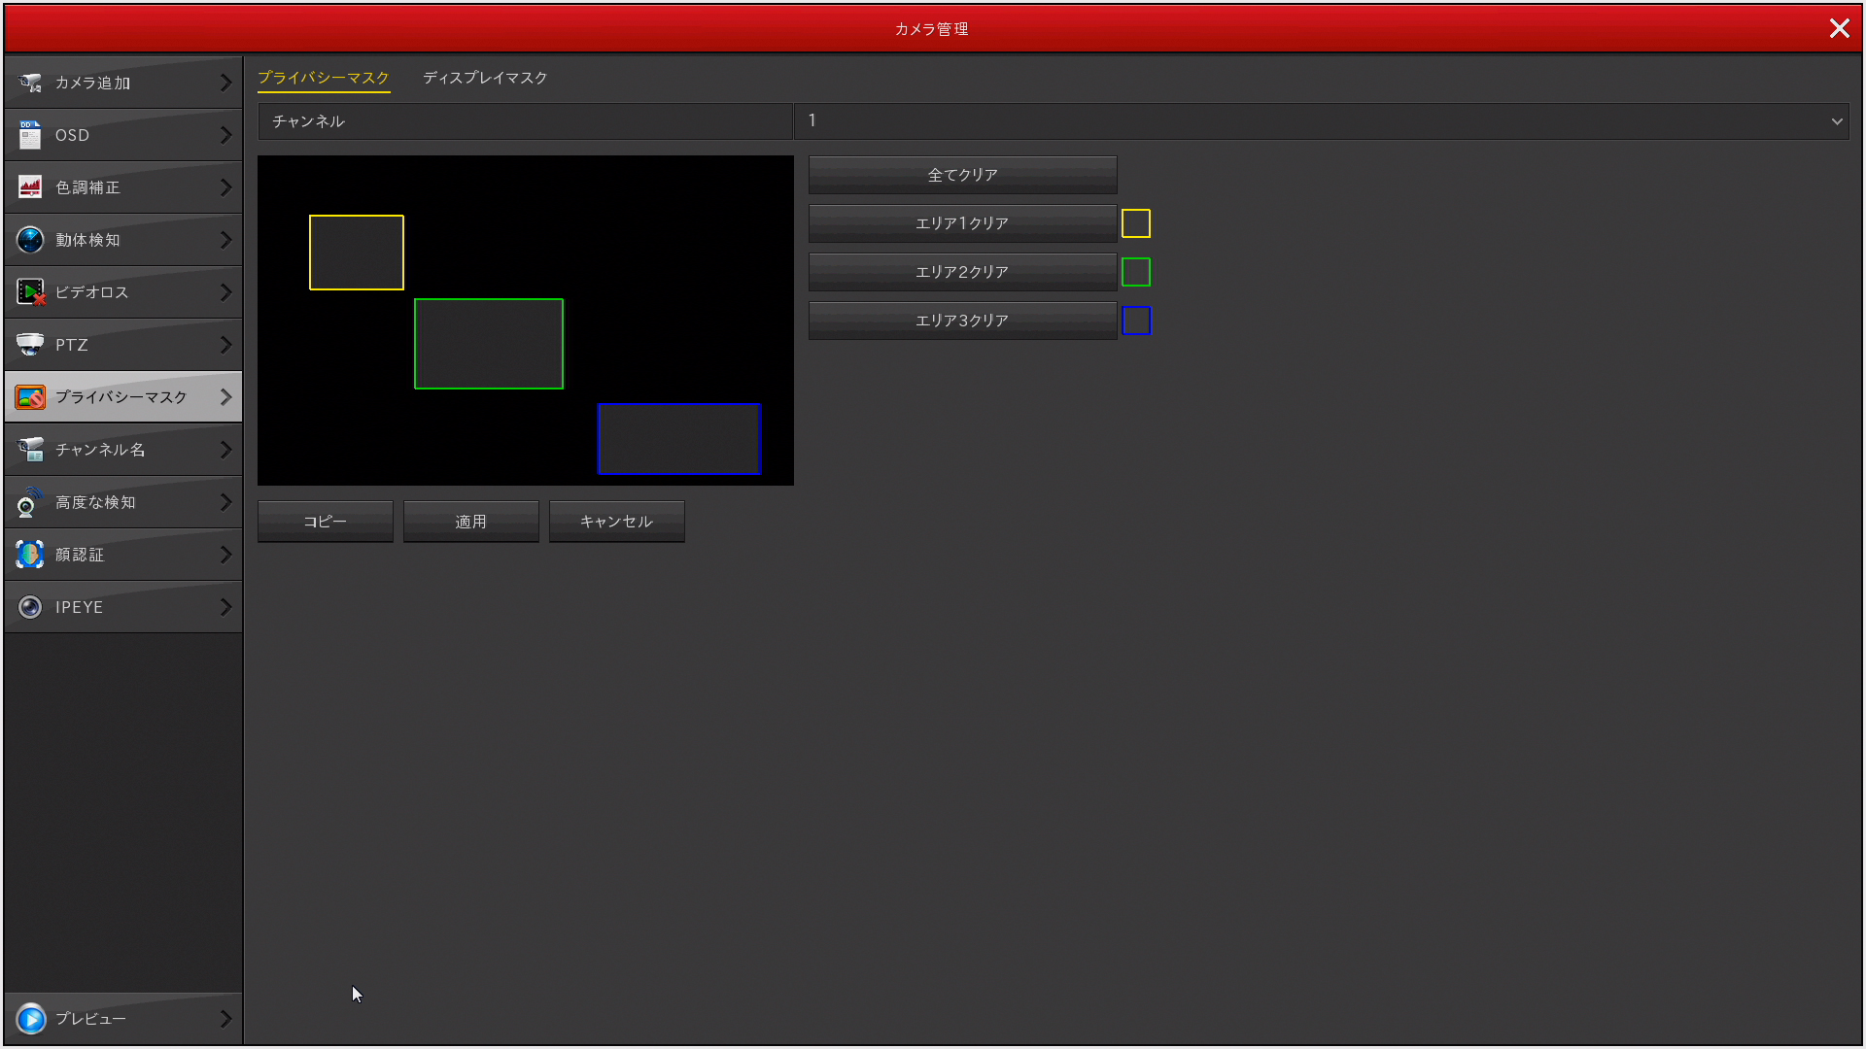Expand the チャンネル名 chevron arrow
1866x1049 pixels.
[x=225, y=450]
